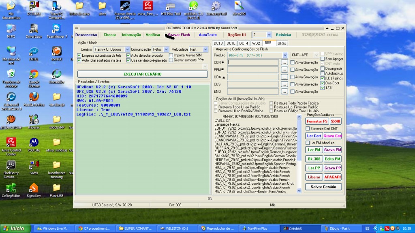Open the Mozilla Firefox desktop icon

[x=34, y=99]
